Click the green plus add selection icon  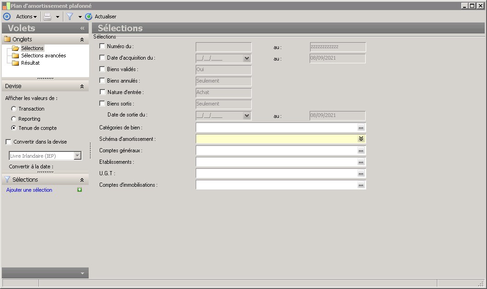click(79, 189)
